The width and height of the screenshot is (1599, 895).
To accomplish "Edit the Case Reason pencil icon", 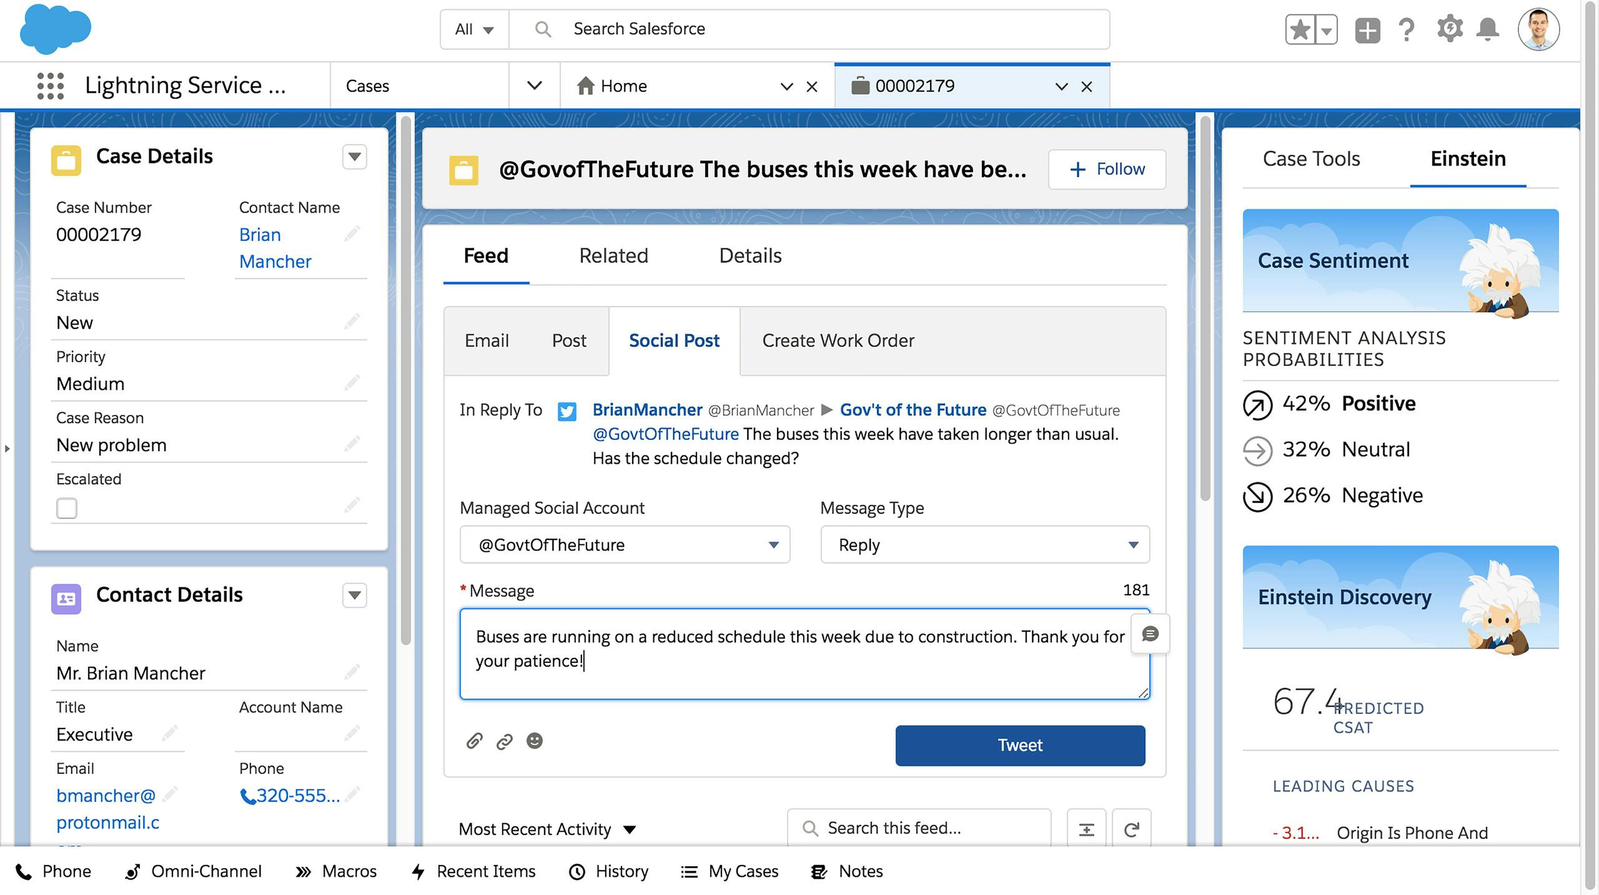I will (x=352, y=444).
